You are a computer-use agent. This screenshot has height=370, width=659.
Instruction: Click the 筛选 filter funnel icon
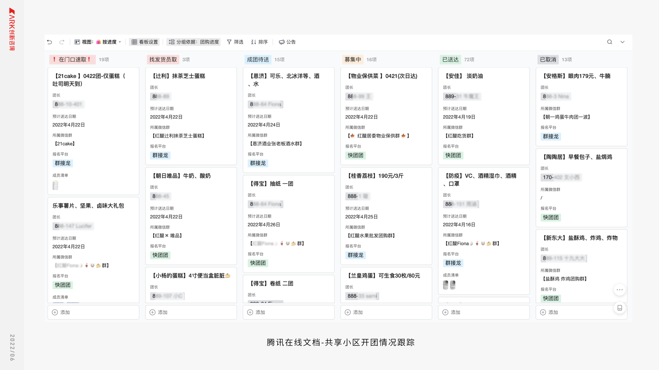(x=229, y=42)
